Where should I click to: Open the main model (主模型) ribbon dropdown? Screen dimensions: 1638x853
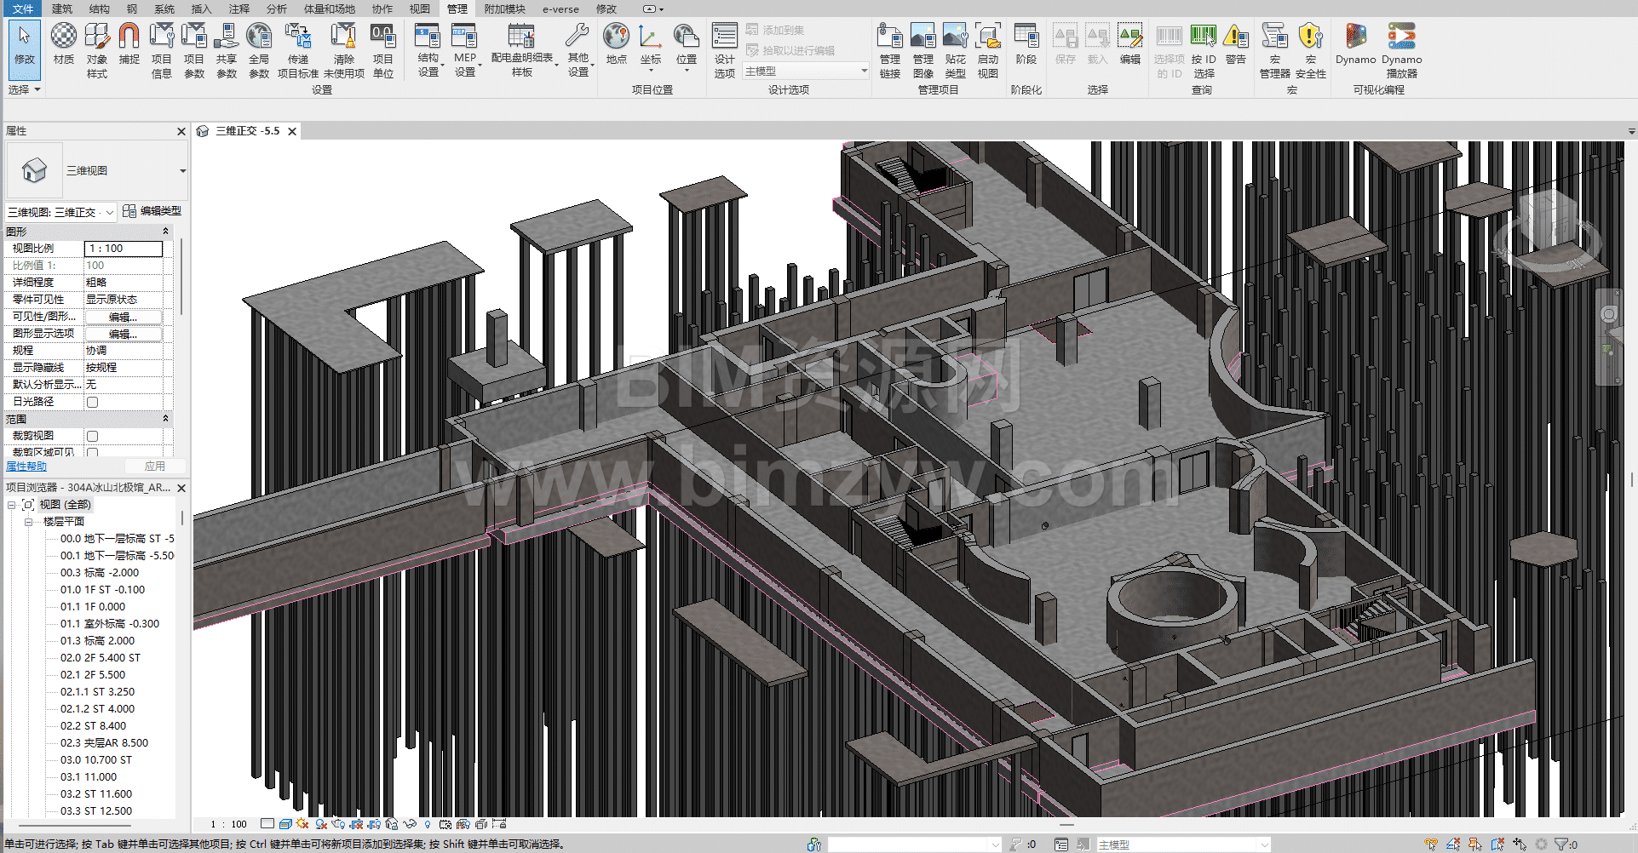click(x=806, y=72)
